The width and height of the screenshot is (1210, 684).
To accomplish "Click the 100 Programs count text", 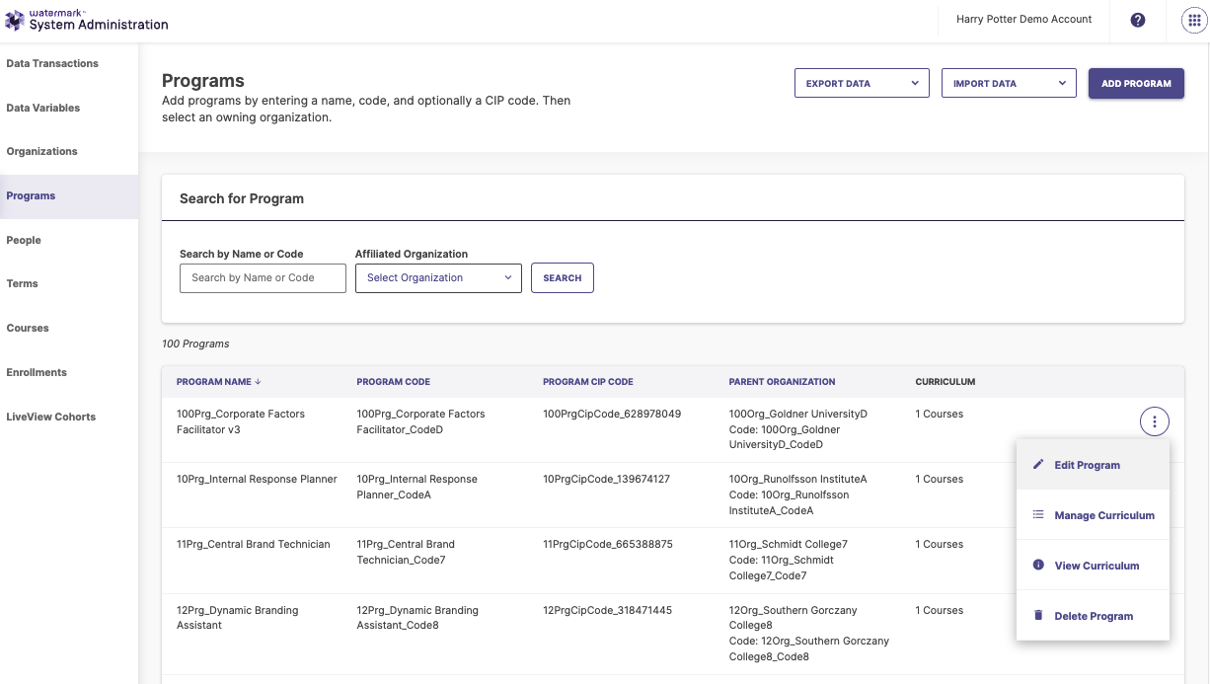I will pos(195,343).
